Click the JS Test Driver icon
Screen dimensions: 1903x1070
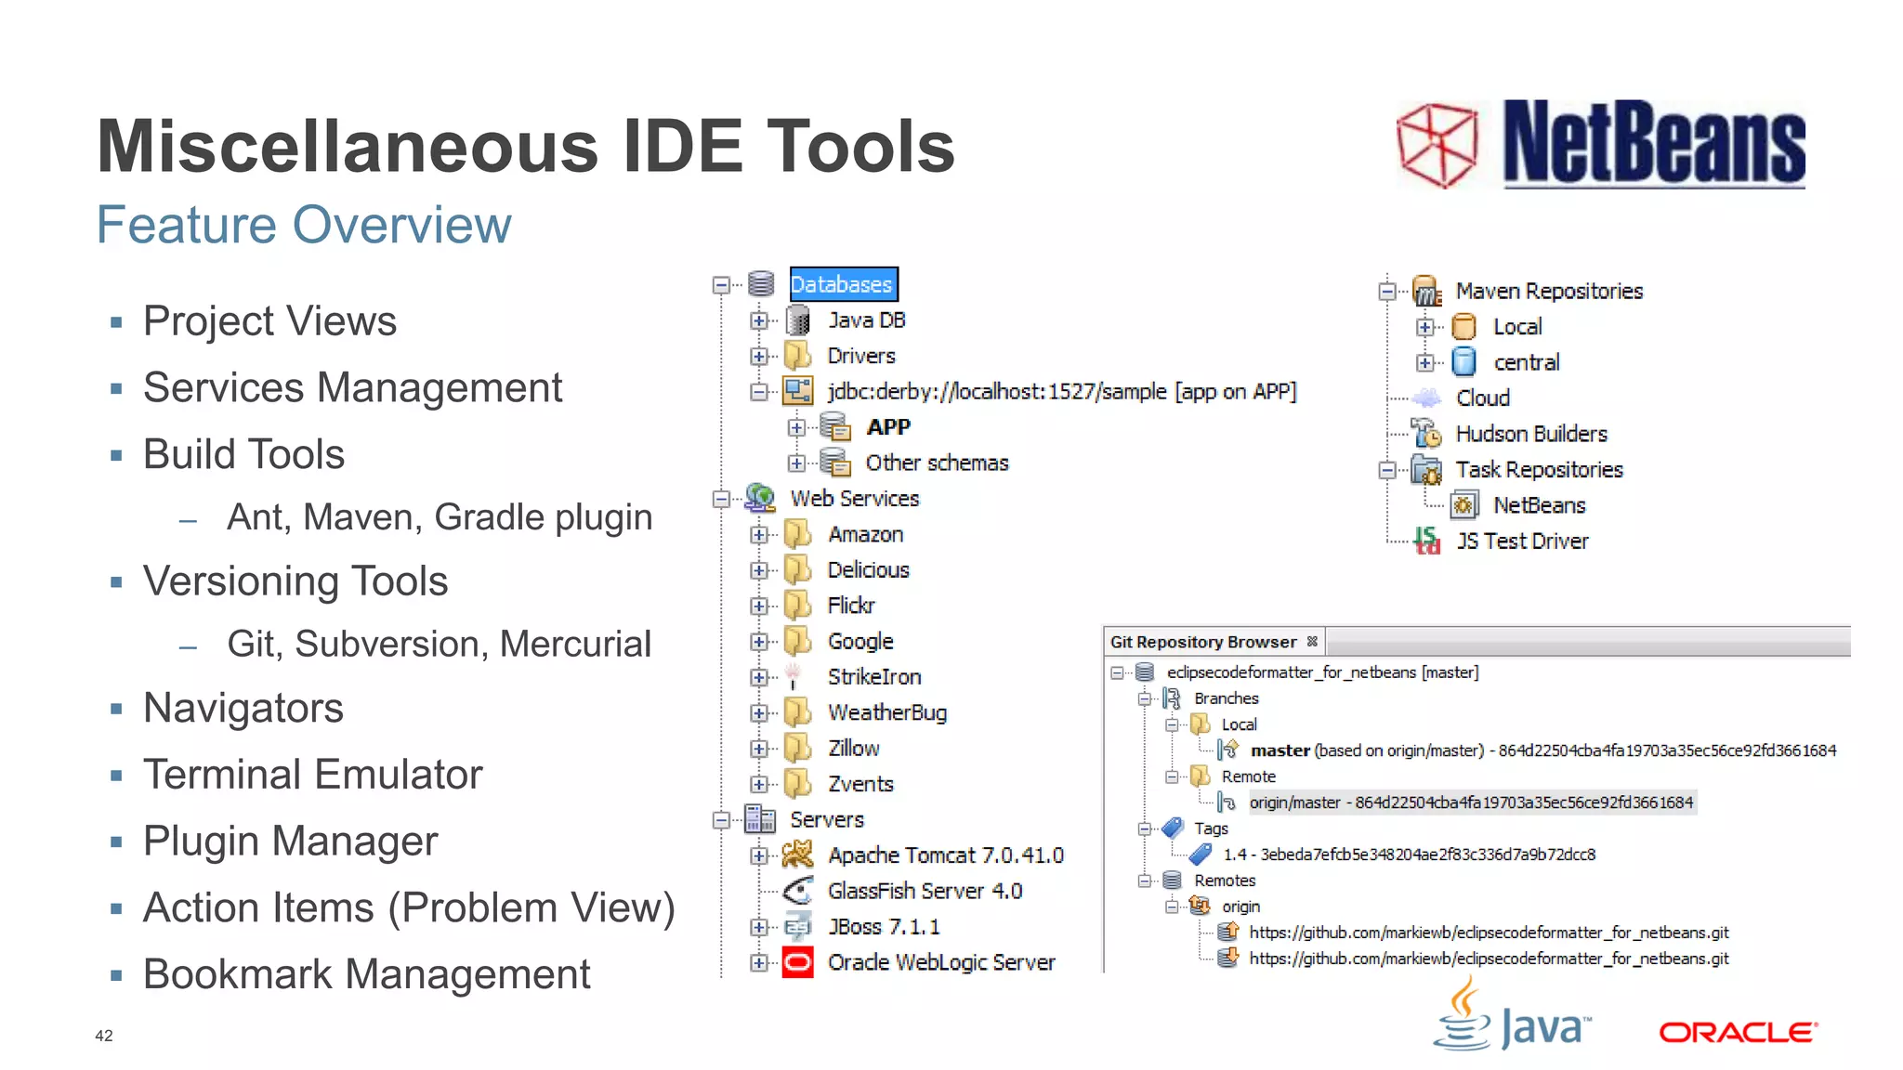click(x=1426, y=541)
